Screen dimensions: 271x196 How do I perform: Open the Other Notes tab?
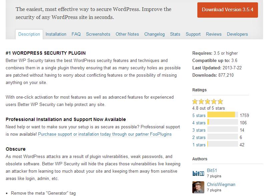coord(127,34)
